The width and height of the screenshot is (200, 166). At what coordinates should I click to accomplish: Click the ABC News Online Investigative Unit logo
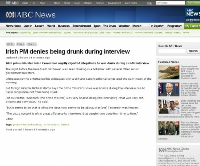point(174,150)
